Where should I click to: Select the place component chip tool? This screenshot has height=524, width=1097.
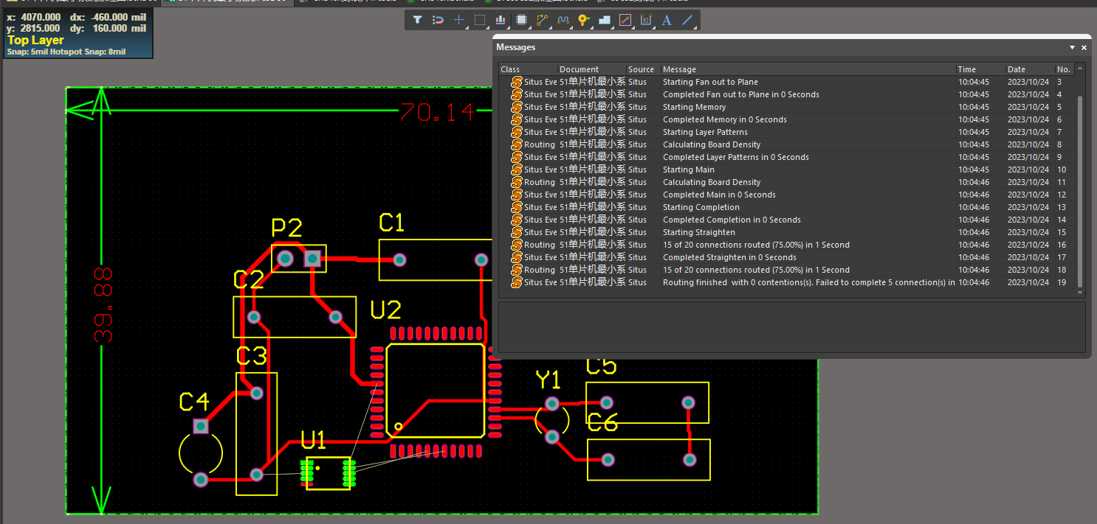(521, 20)
